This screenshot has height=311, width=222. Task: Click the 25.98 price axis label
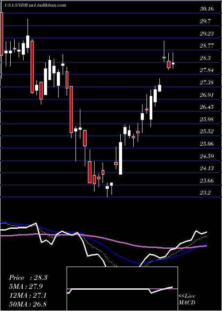tap(207, 120)
